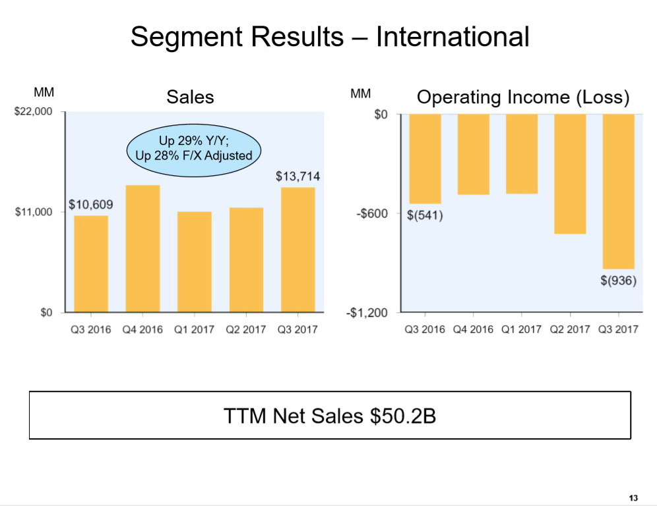Click the Q4 2016 Sales bar

point(142,248)
